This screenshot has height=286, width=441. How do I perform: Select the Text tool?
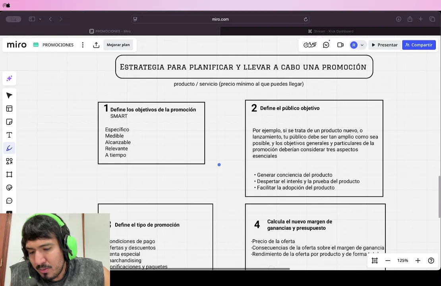click(x=9, y=135)
